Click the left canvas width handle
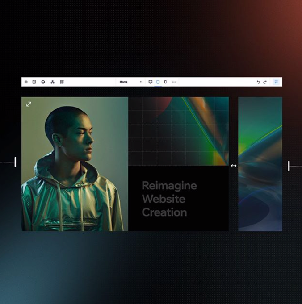The width and height of the screenshot is (302, 304). point(15,162)
